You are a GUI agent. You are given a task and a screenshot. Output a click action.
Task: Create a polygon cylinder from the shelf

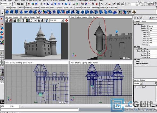tap(16, 12)
